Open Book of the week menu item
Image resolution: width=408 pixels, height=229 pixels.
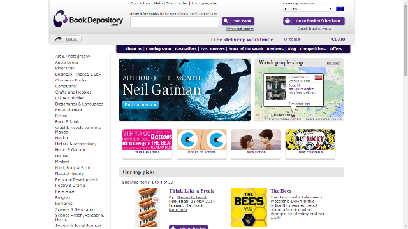(x=245, y=49)
